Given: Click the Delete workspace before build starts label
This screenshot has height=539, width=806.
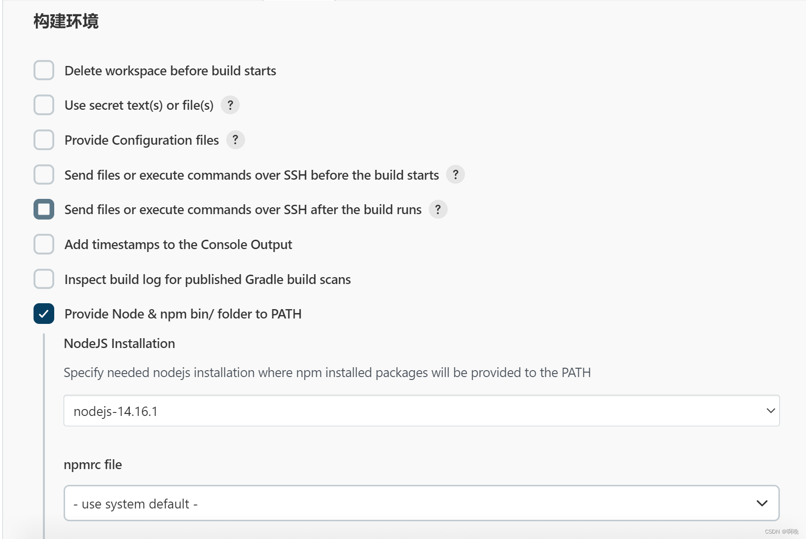Looking at the screenshot, I should point(170,71).
